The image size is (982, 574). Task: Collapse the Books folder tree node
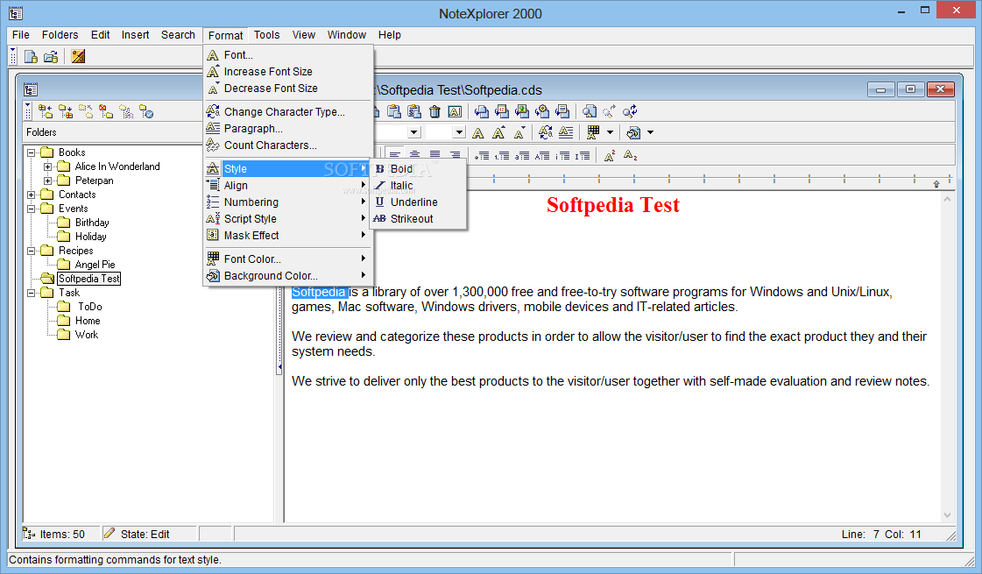(x=31, y=152)
